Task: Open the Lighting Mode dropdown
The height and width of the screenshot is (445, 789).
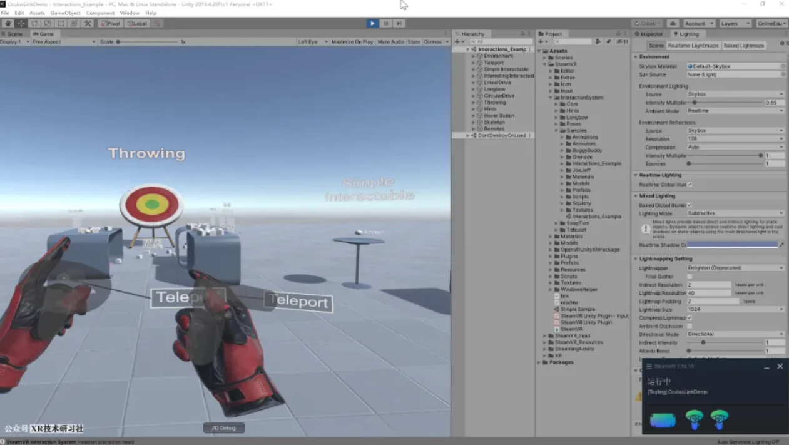Action: 735,213
